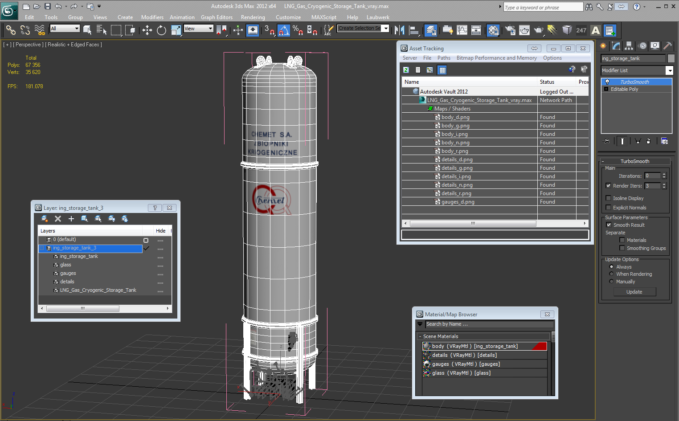Open Bitmap Performance and Memory menu

coord(496,58)
